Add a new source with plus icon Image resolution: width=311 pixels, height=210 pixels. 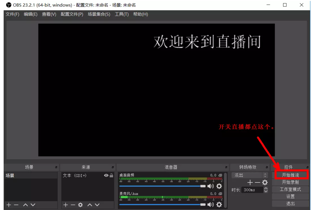(65, 205)
